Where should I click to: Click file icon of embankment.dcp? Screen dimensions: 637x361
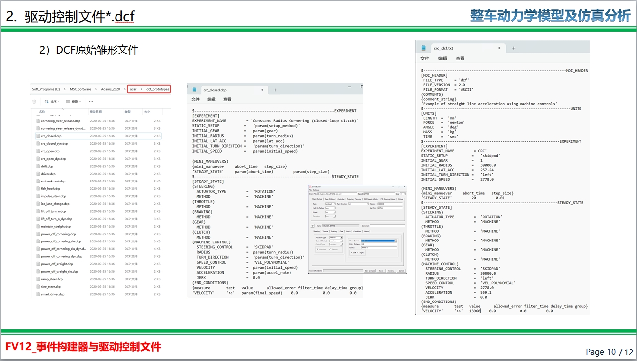tap(38, 181)
